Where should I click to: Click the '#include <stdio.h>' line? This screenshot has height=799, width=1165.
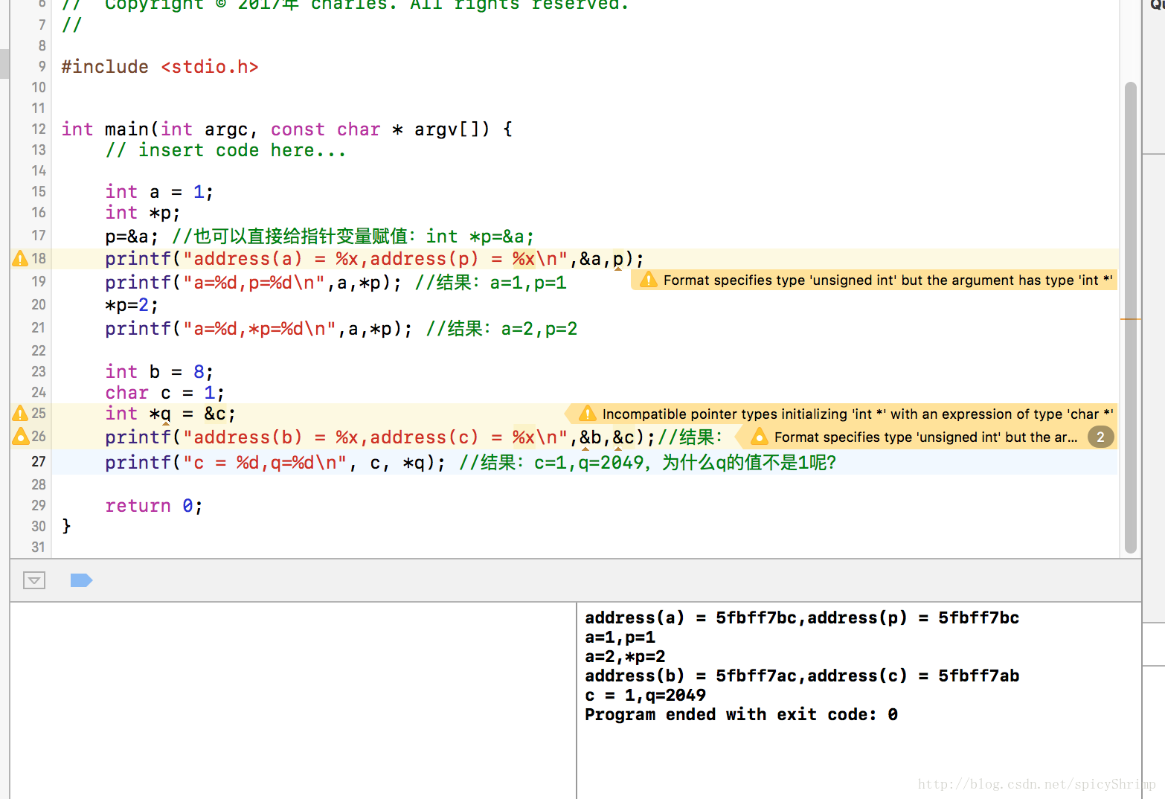tap(160, 67)
